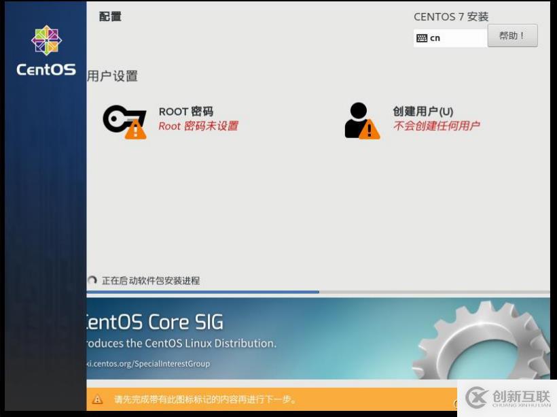Click the 帮助! help button
The height and width of the screenshot is (417, 557).
pos(512,35)
